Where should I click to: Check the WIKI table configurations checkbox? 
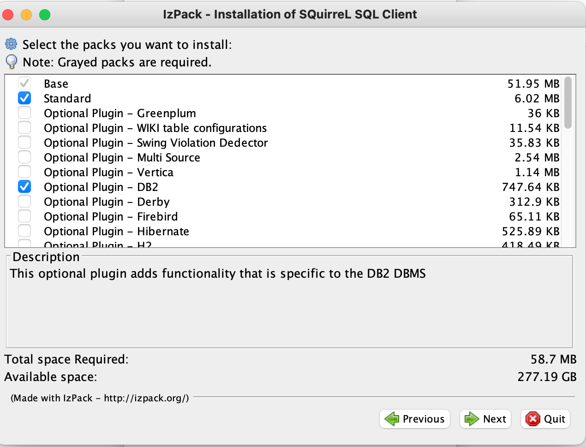coord(24,127)
